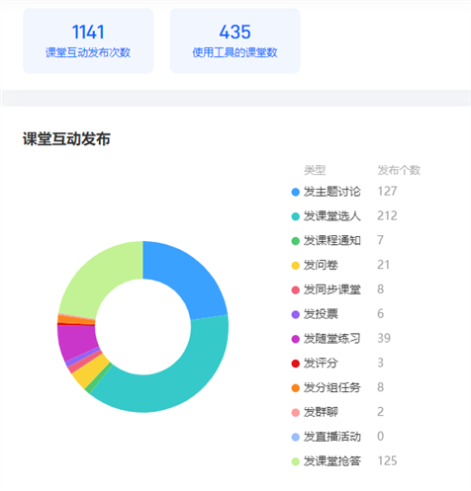
Task: Click the green 发课程通知 legend dot
Action: 296,241
